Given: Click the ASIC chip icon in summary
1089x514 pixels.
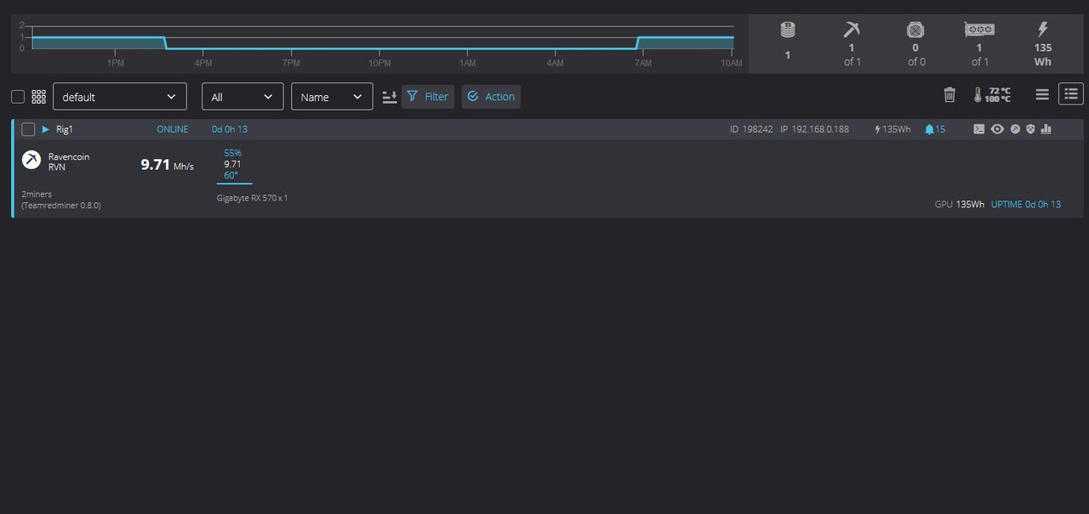Looking at the screenshot, I should (915, 31).
